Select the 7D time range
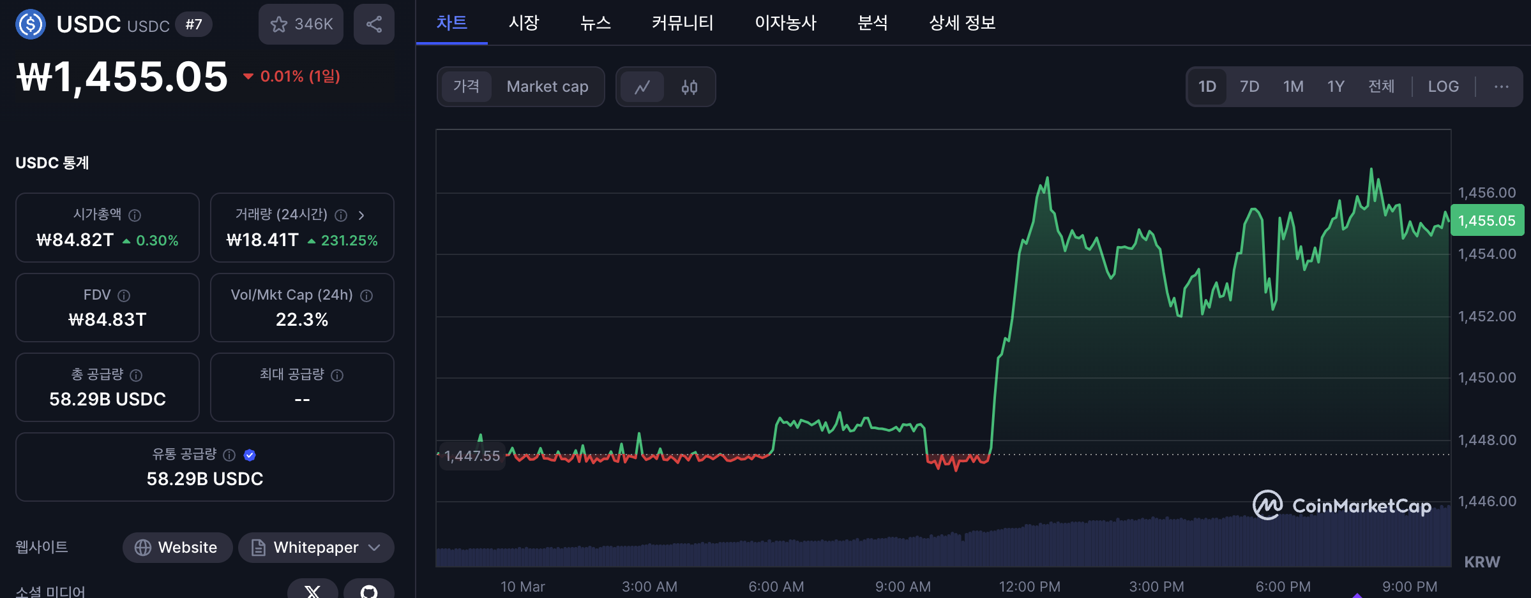The height and width of the screenshot is (598, 1531). (1249, 87)
